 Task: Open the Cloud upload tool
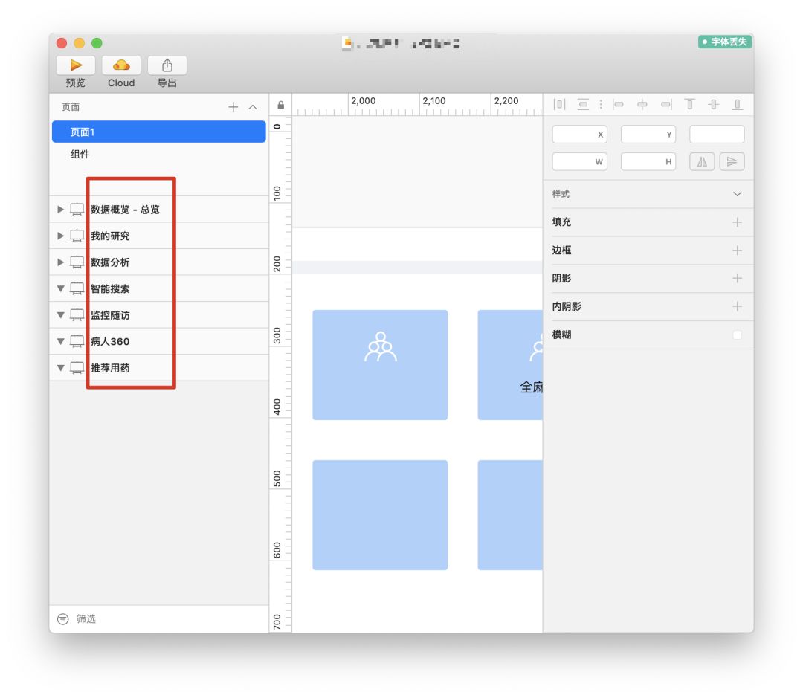[121, 65]
